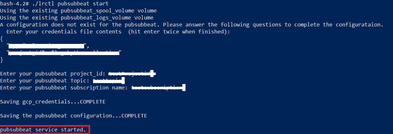Click the opening curly brace line

click(x=2, y=39)
